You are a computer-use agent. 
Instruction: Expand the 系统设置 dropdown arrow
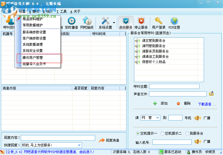[x=114, y=23]
